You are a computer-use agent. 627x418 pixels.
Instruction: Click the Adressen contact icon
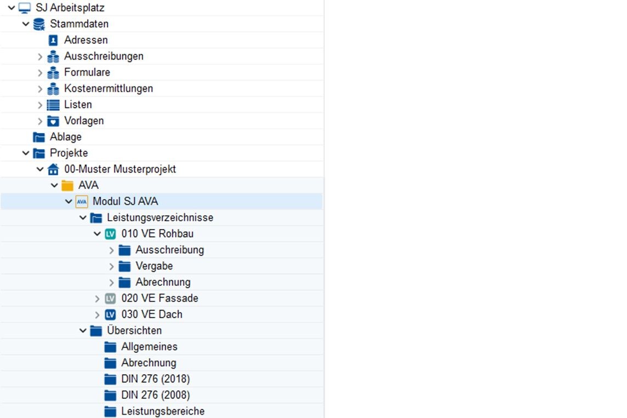[x=53, y=40]
